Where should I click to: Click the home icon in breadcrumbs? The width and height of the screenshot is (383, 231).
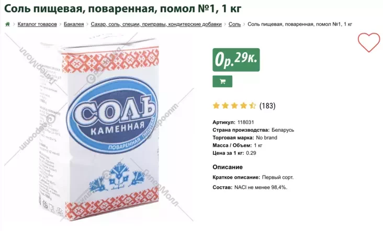pyautogui.click(x=7, y=24)
